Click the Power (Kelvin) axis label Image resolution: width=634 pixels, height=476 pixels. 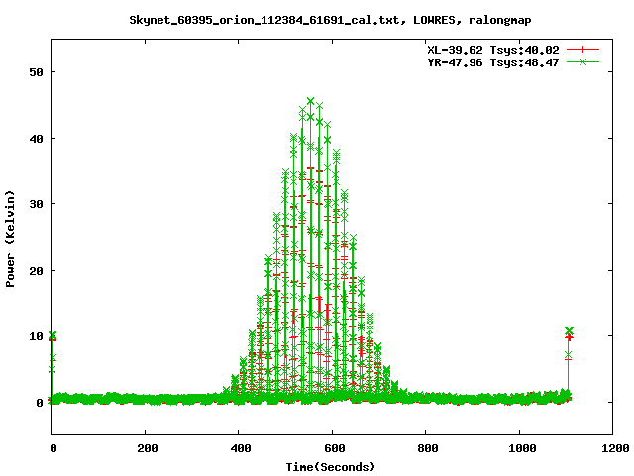pyautogui.click(x=10, y=239)
